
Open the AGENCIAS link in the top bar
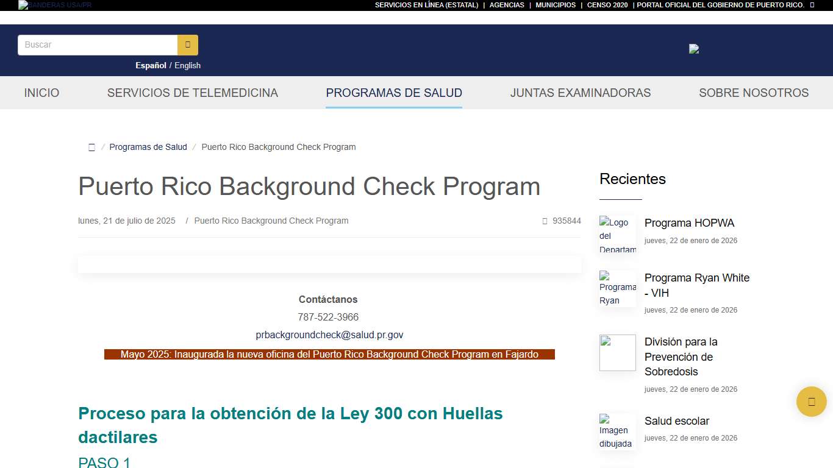point(507,5)
